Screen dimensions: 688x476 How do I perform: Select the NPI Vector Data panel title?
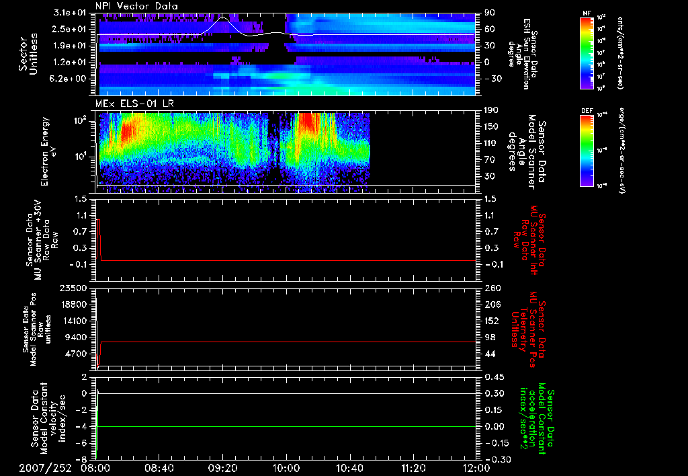(x=136, y=5)
